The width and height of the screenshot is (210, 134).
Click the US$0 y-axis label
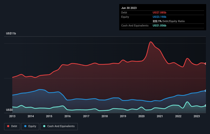9,110
